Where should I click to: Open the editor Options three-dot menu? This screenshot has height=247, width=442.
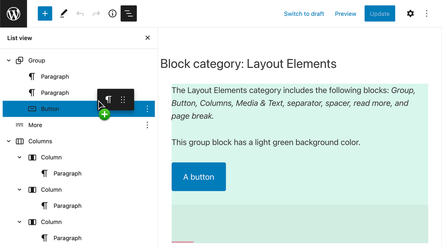pos(426,13)
